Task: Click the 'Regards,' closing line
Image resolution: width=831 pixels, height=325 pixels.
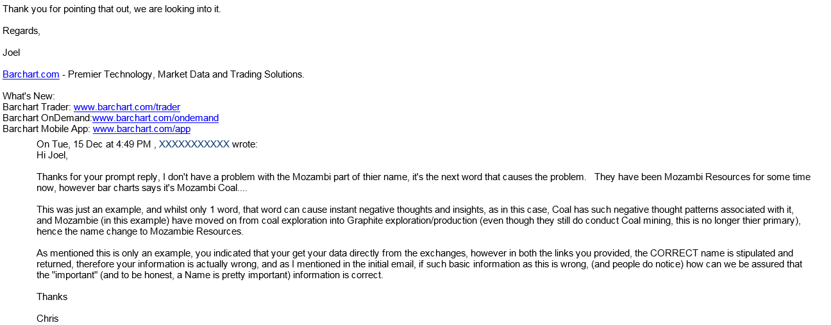Action: point(21,31)
